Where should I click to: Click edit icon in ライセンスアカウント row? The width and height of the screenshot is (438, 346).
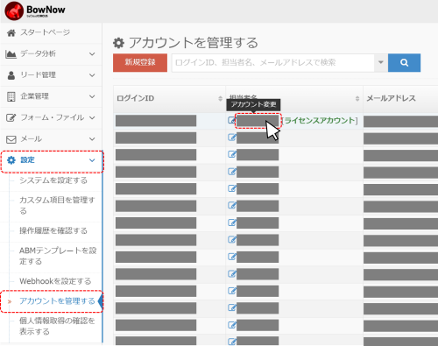pyautogui.click(x=231, y=120)
